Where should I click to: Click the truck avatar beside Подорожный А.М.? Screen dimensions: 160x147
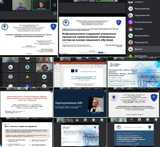click(x=130, y=15)
